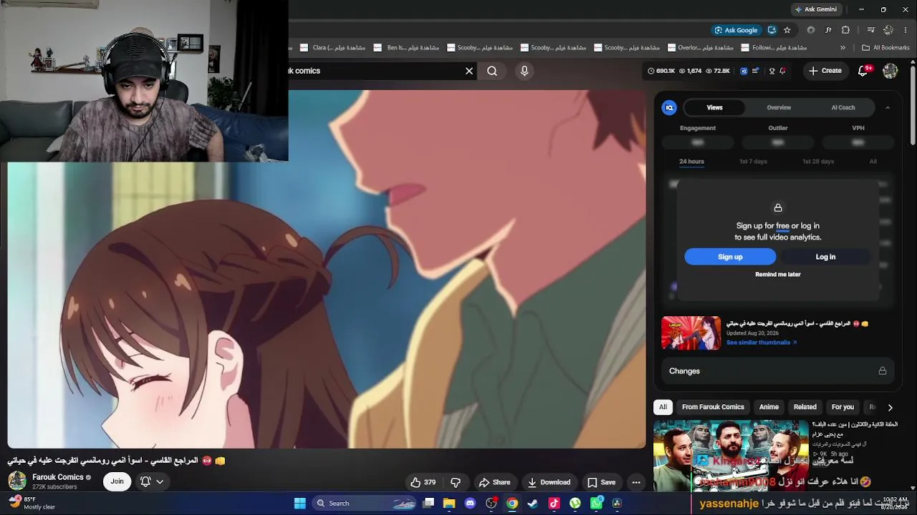This screenshot has width=917, height=515.
Task: Open File Explorer from the taskbar
Action: (x=449, y=504)
